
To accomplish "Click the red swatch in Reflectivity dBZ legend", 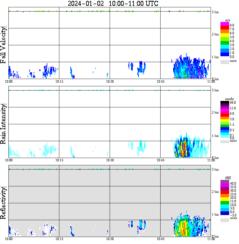I will point(225,192).
